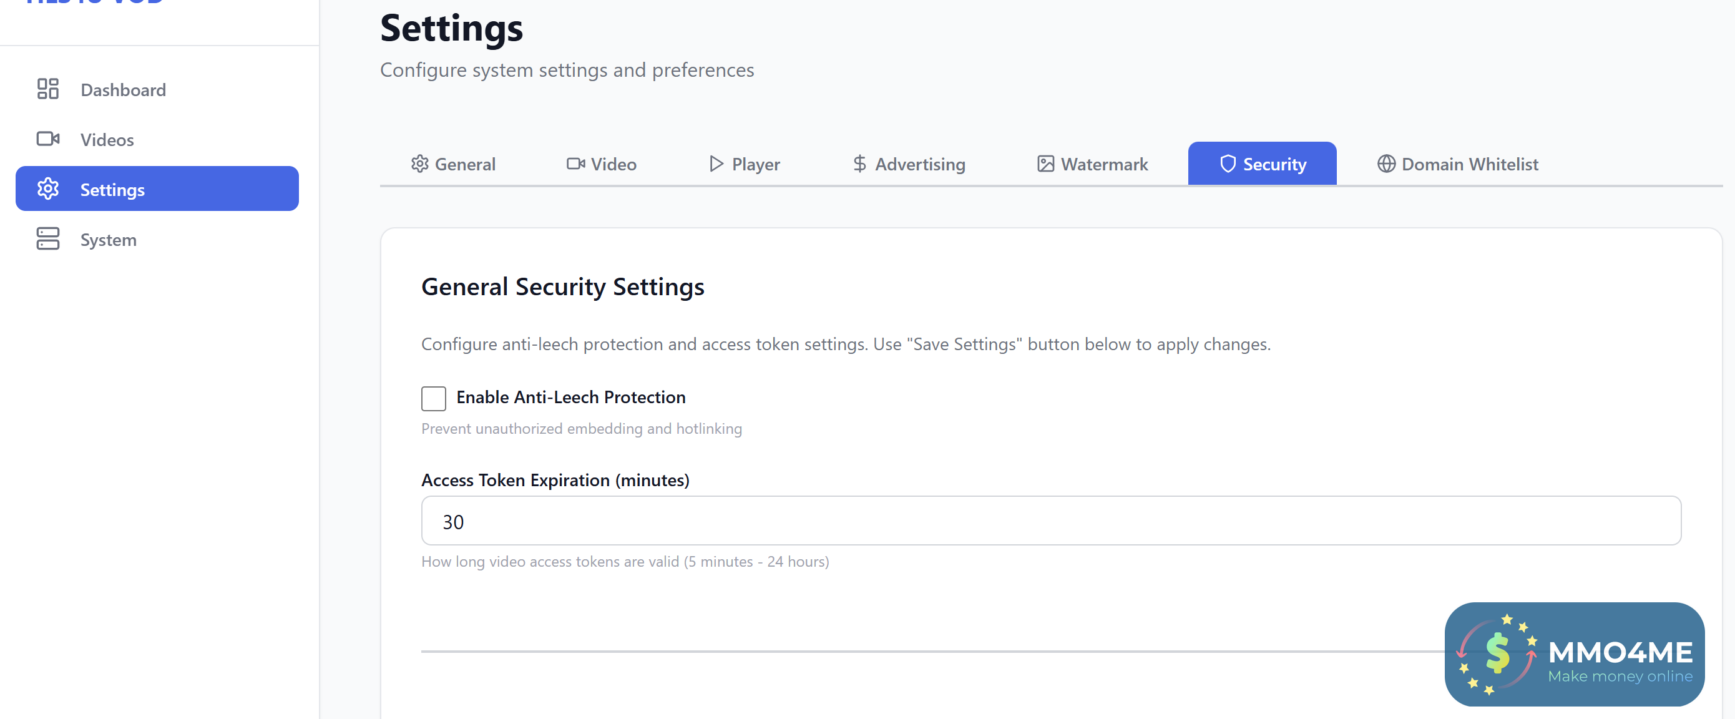Click the shield icon on Security tab
The width and height of the screenshot is (1735, 719).
tap(1227, 164)
